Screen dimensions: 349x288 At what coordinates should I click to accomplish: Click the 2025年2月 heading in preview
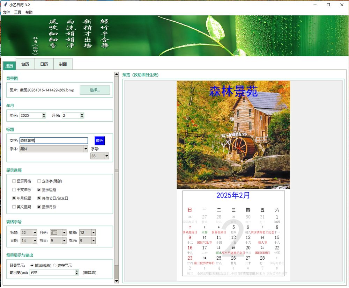[233, 195]
